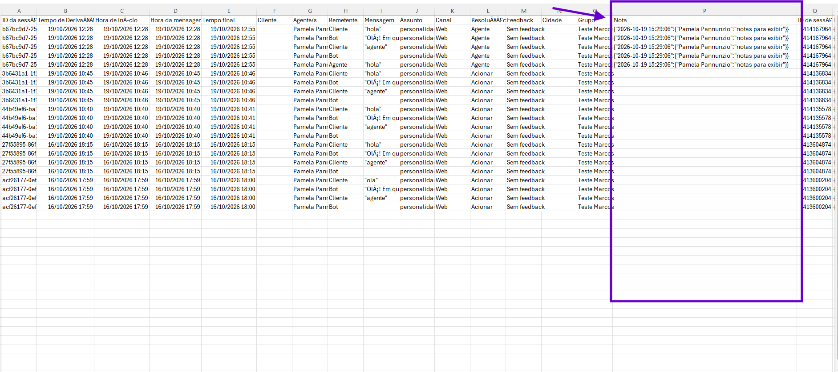
Task: Select column C header
Action: [x=122, y=11]
